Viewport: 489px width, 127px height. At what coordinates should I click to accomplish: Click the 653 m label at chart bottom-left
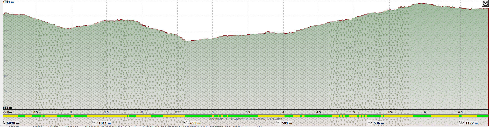(x=8, y=108)
